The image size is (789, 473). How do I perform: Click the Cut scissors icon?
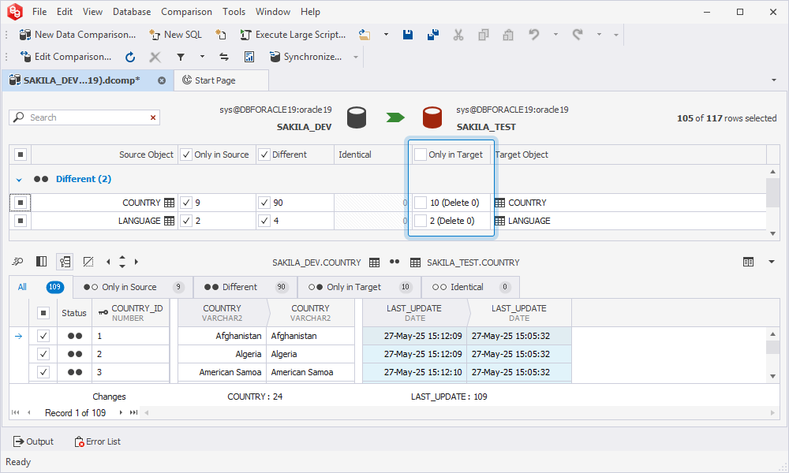(458, 35)
